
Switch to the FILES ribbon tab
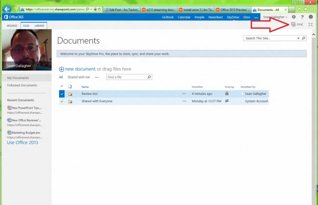click(26, 26)
